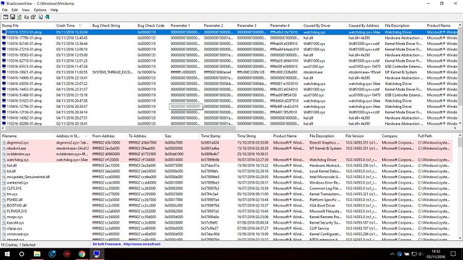Image resolution: width=463 pixels, height=260 pixels.
Task: Click the upper pane horizontal scrollbar right arrow
Action: click(x=455, y=128)
